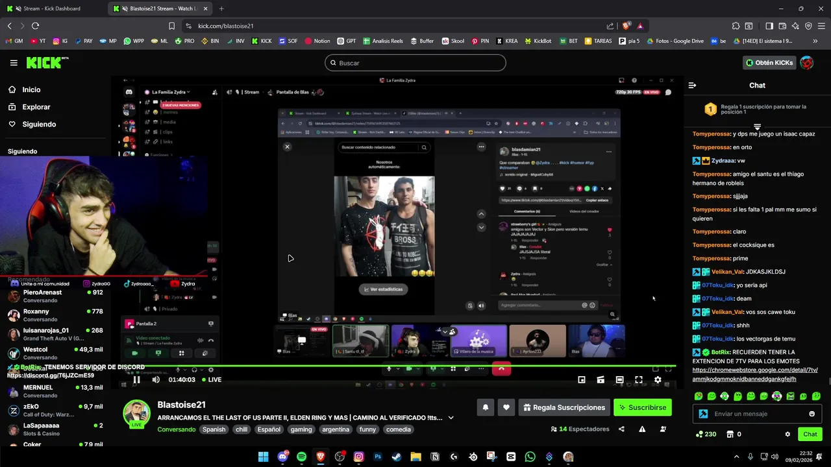
Task: Cast the stream to a device
Action: (601, 379)
